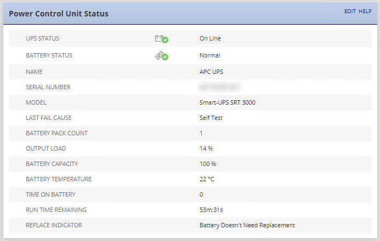Open the EDIT link

coord(350,12)
